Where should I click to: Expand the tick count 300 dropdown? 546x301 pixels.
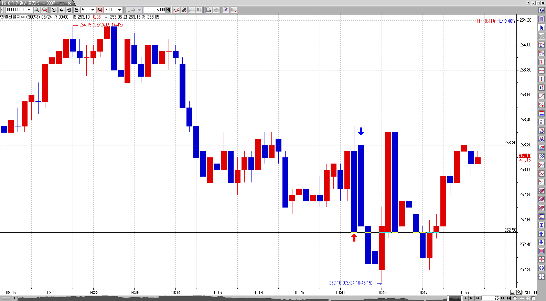[x=119, y=10]
